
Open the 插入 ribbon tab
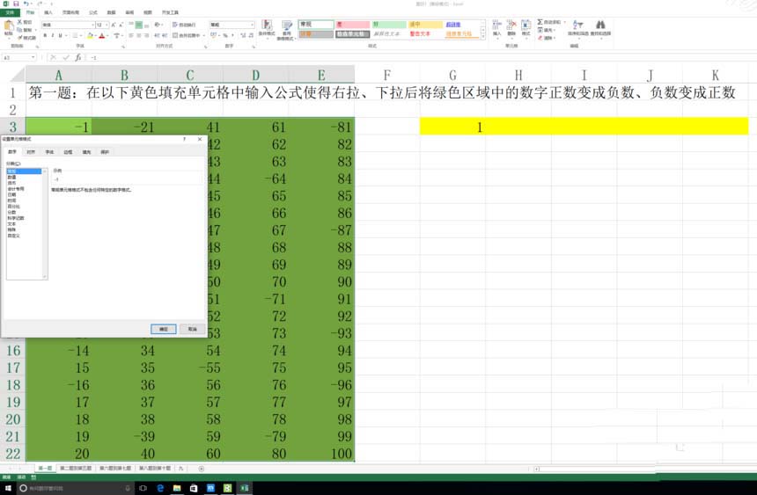coord(48,13)
